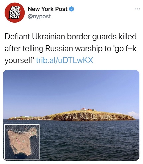Click the inset satellite view of the island
Image resolution: width=143 pixels, height=164 pixels.
pyautogui.click(x=22, y=142)
